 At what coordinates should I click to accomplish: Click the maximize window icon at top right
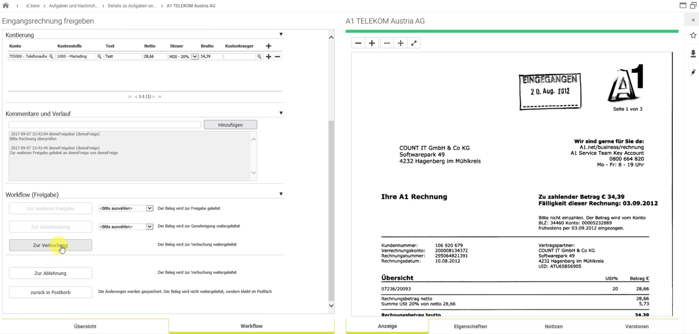(x=683, y=6)
